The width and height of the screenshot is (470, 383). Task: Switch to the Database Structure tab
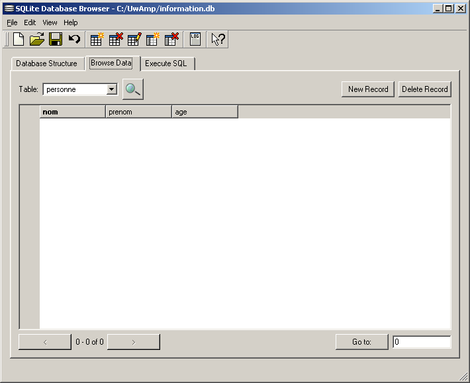[46, 64]
